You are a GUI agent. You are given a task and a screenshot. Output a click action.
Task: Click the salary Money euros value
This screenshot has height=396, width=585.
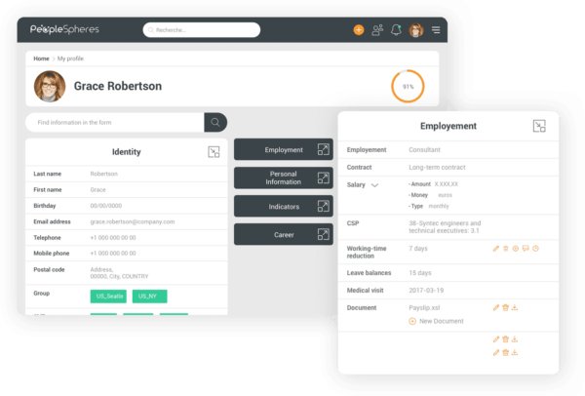click(446, 195)
